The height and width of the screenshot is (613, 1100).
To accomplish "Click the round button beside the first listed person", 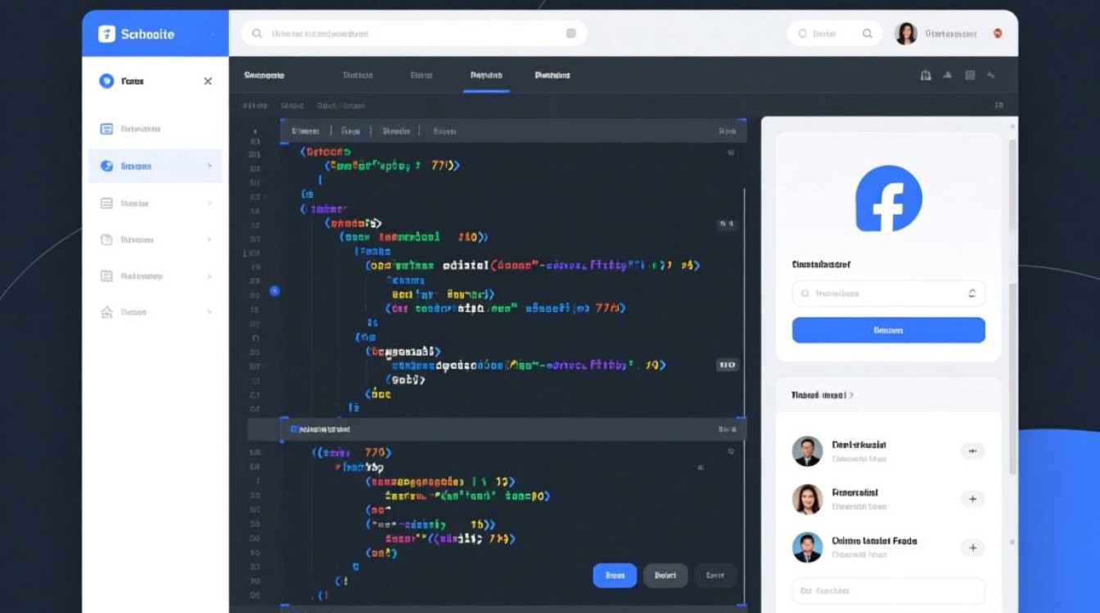I will pos(972,450).
